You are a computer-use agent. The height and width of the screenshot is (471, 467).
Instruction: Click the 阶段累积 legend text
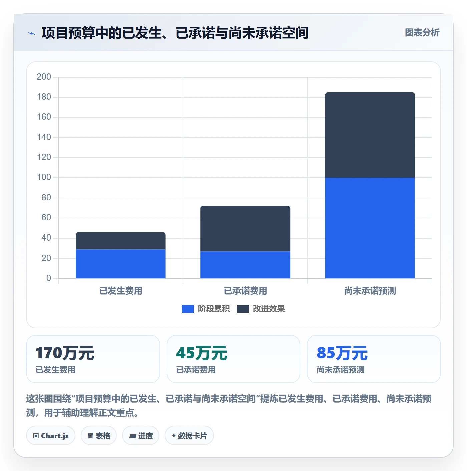[x=214, y=309]
